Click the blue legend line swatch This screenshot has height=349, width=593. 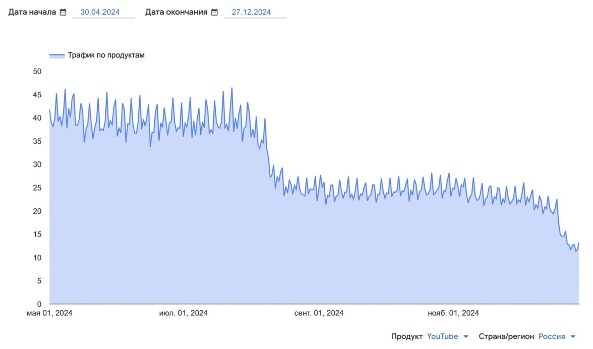[56, 55]
